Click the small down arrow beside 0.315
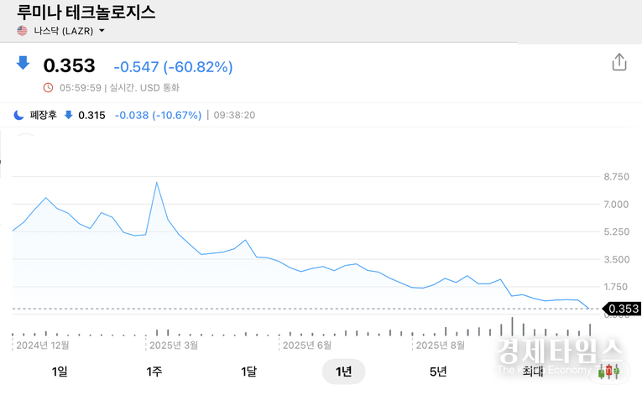 click(x=68, y=115)
